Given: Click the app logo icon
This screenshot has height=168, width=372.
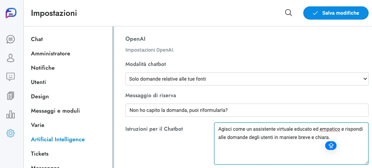Looking at the screenshot, I should pyautogui.click(x=11, y=13).
